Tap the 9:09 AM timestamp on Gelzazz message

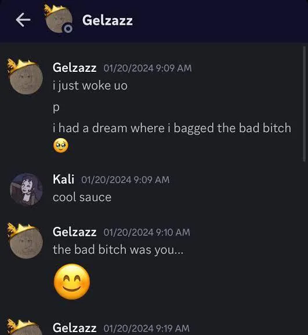click(x=147, y=68)
